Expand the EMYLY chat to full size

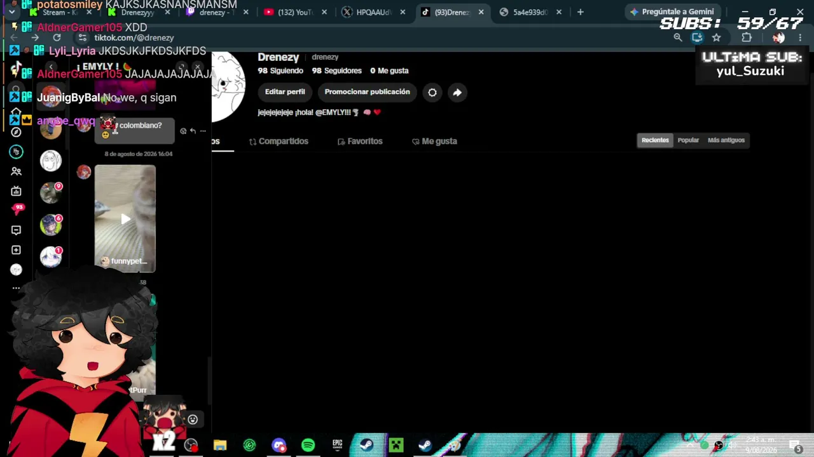point(182,67)
